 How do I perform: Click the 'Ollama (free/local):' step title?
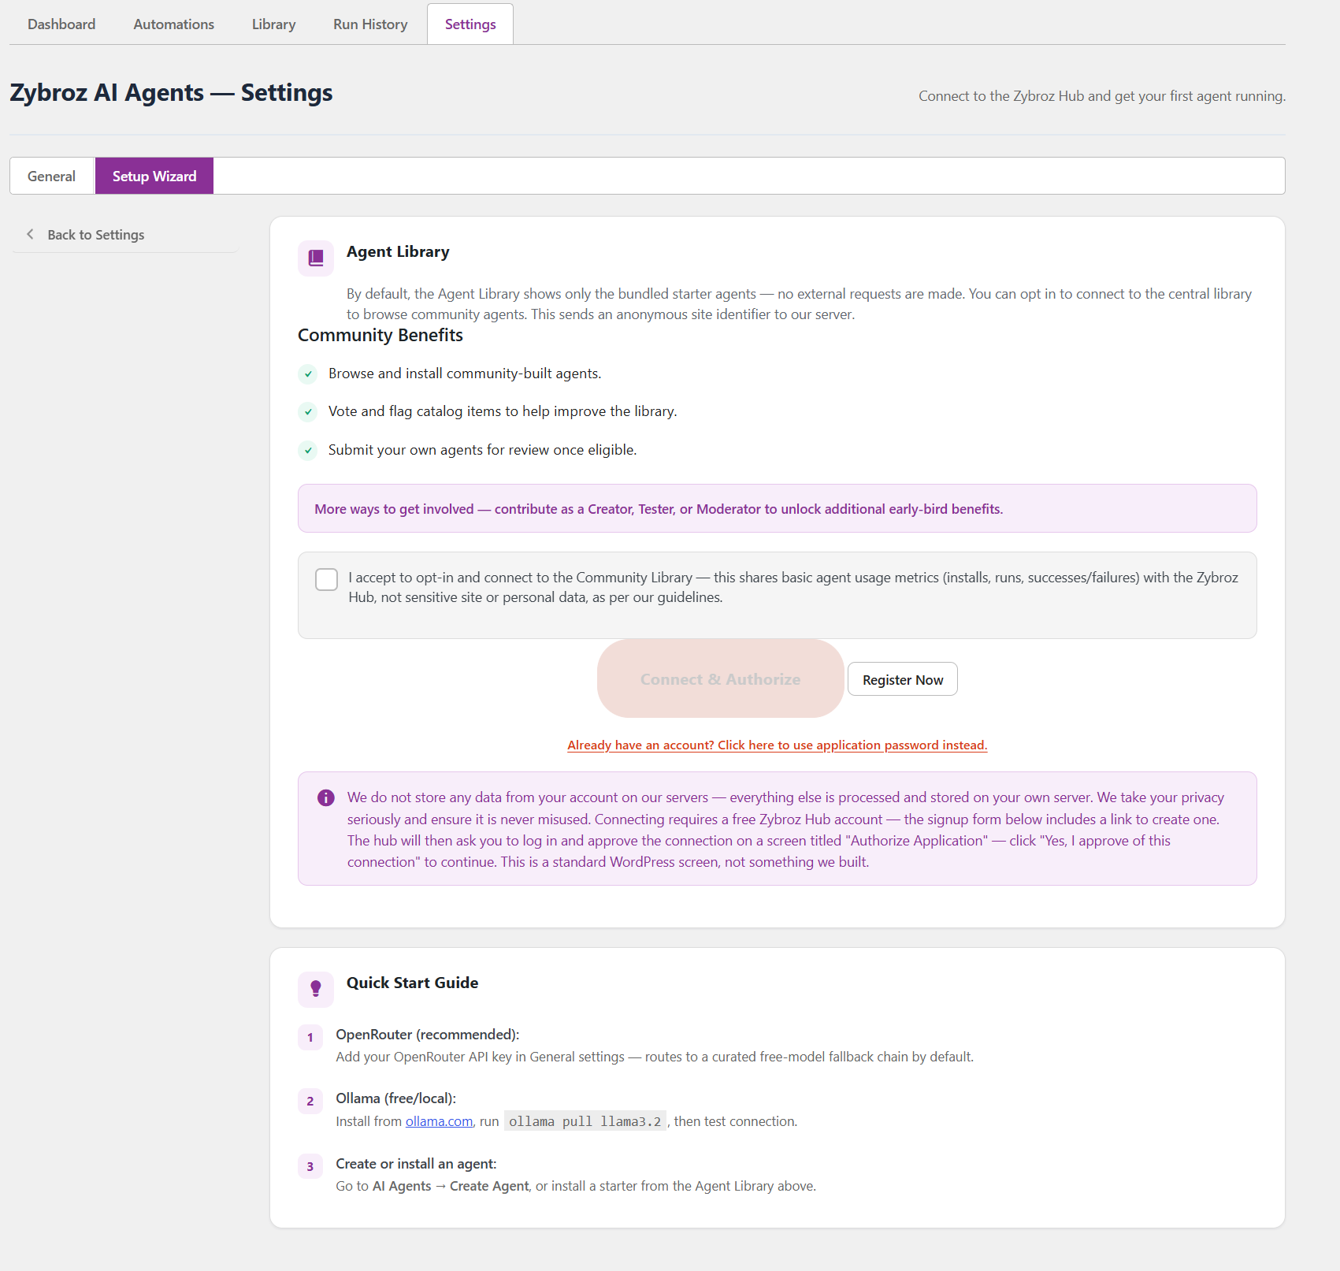(x=396, y=1098)
